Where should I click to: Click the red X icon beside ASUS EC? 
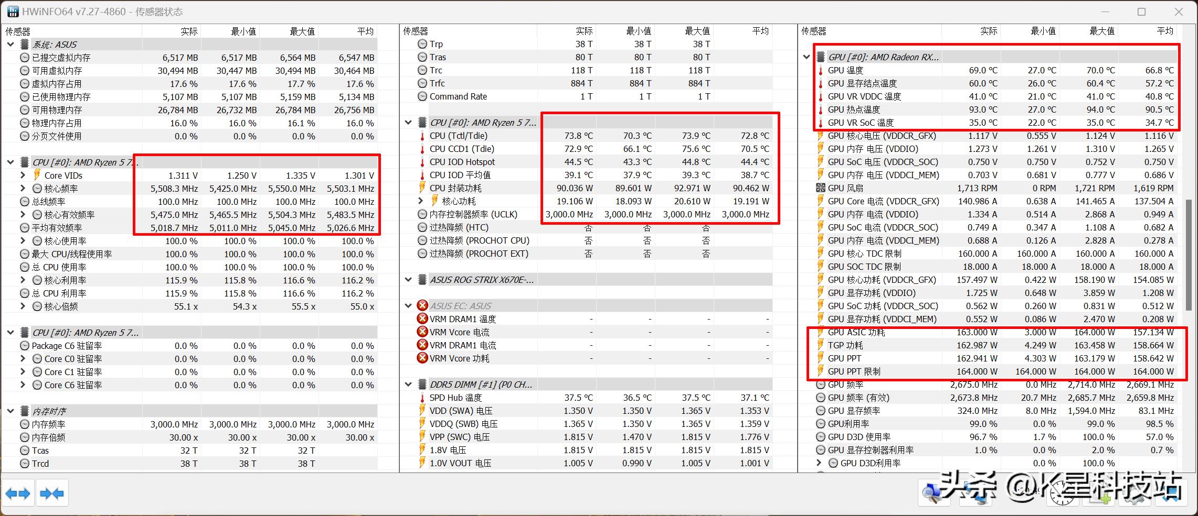click(x=422, y=306)
